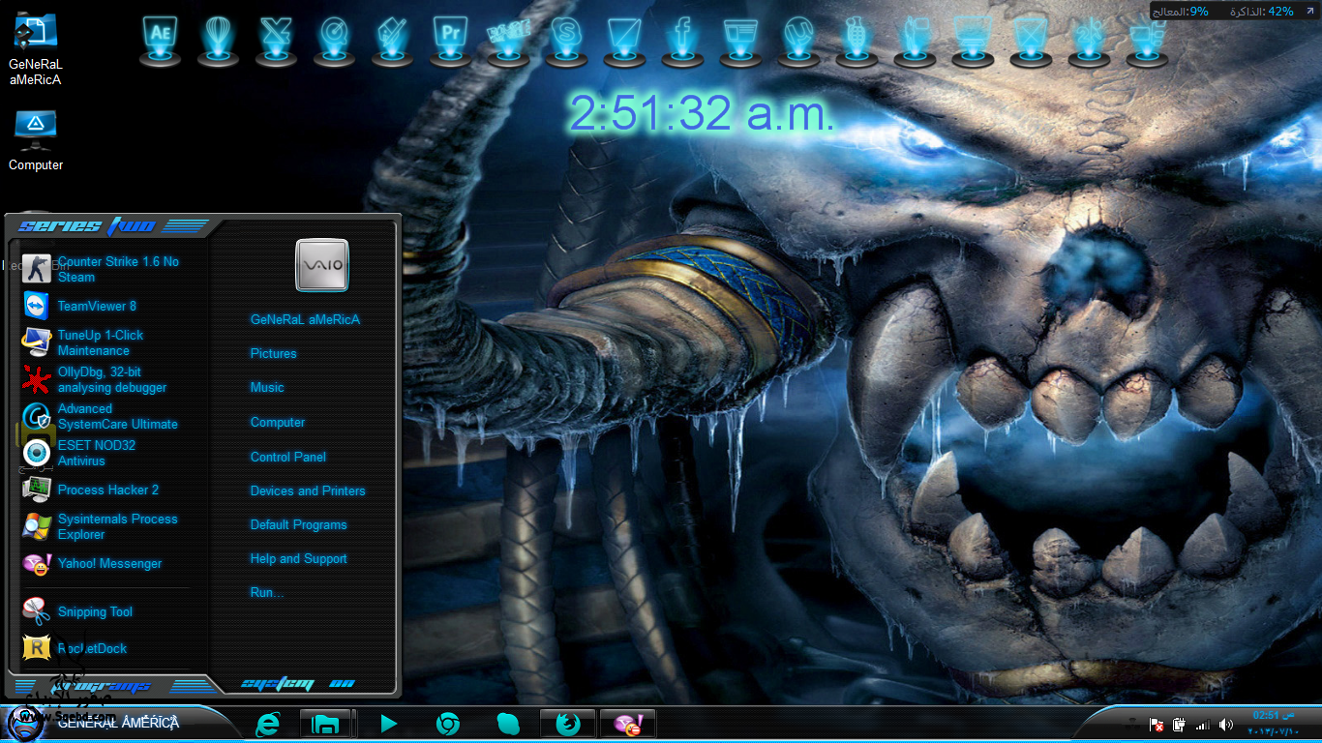Image resolution: width=1322 pixels, height=743 pixels.
Task: Open the Facebook dock shortcut
Action: click(x=682, y=37)
